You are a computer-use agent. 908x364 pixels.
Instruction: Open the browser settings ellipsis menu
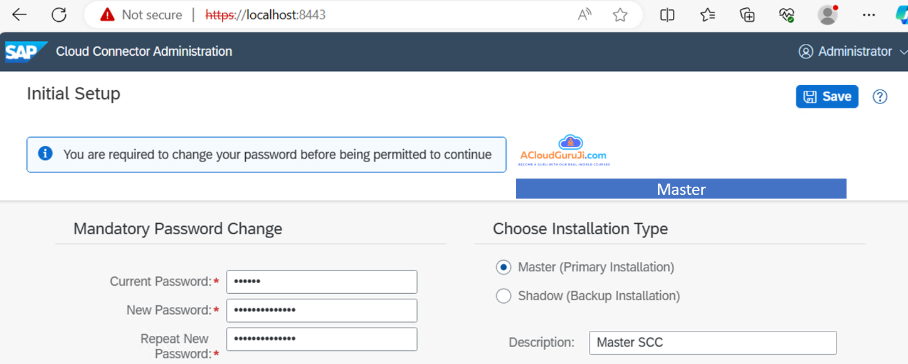point(868,15)
